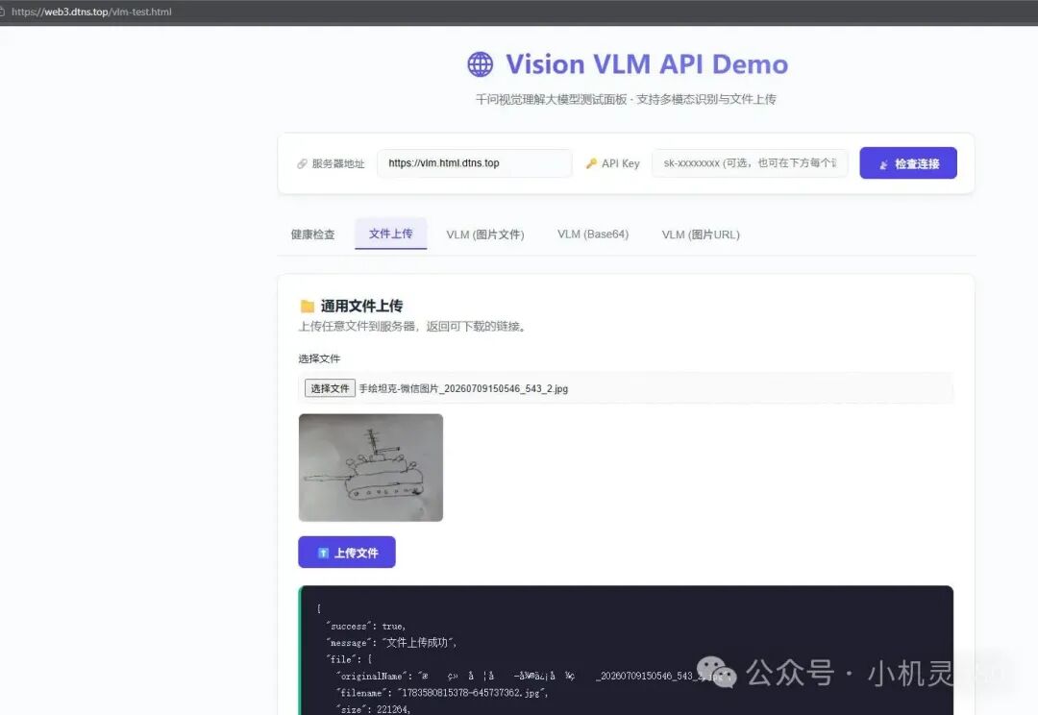Click the globe icon beside Vision VLM API Demo

480,64
